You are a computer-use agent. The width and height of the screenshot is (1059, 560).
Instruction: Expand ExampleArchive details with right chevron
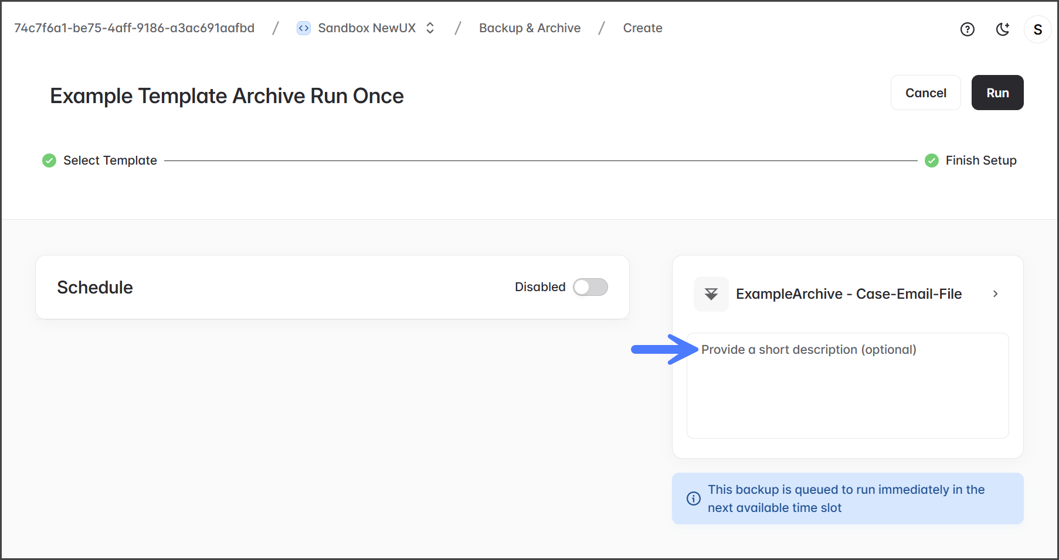coord(995,294)
